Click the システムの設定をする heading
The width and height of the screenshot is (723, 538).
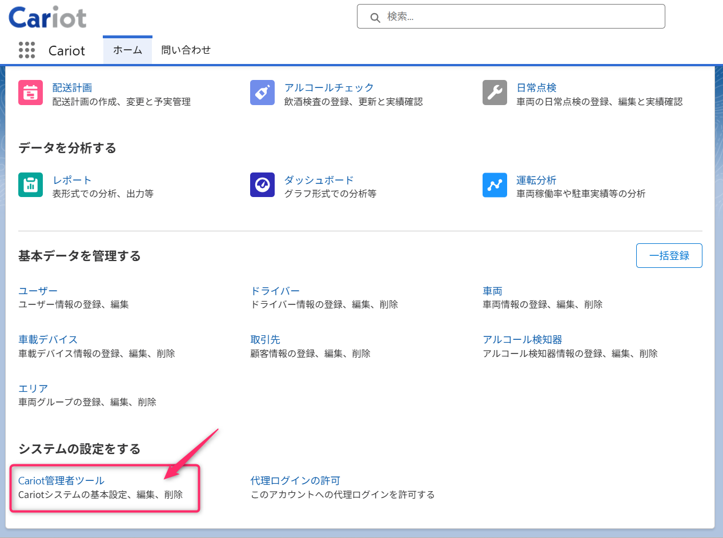pyautogui.click(x=79, y=449)
